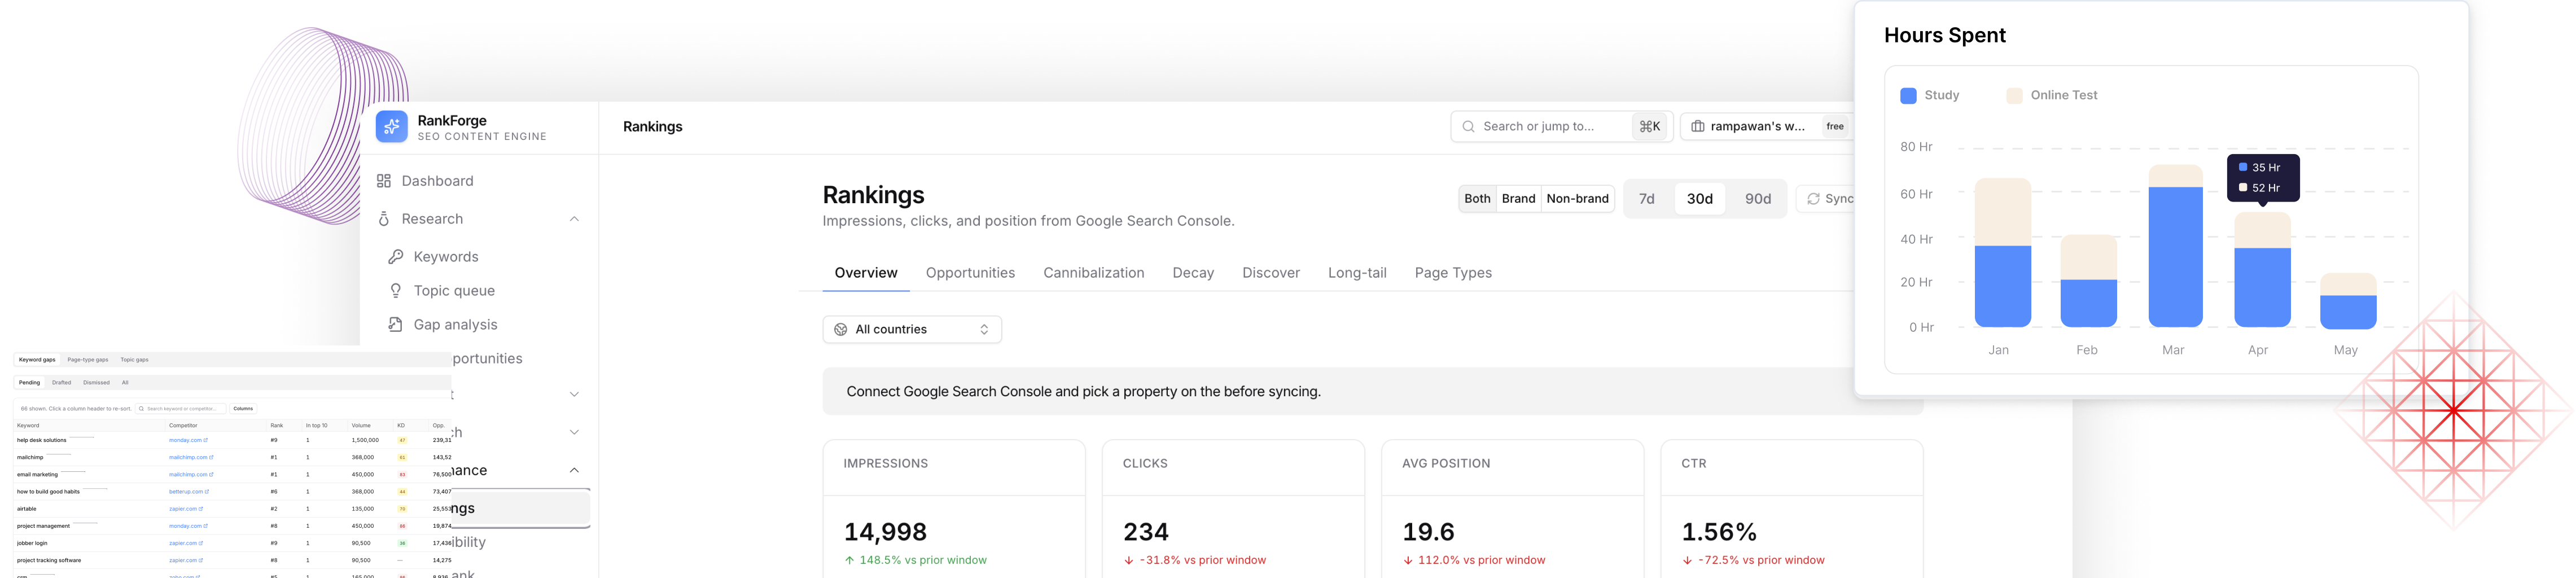Click the blue Study legend swatch
This screenshot has height=578, width=2576.
pos(1908,96)
